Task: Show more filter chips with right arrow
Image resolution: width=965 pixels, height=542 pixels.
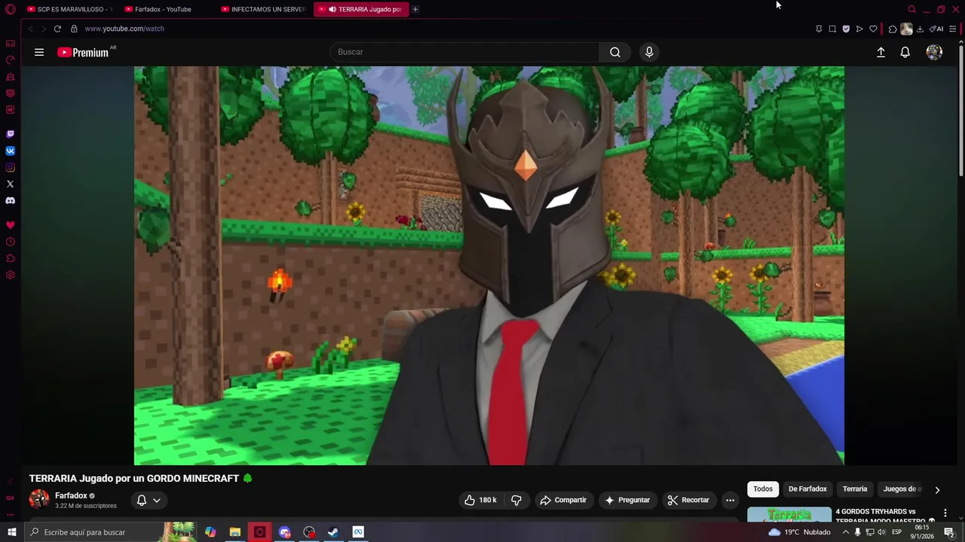Action: [x=937, y=489]
